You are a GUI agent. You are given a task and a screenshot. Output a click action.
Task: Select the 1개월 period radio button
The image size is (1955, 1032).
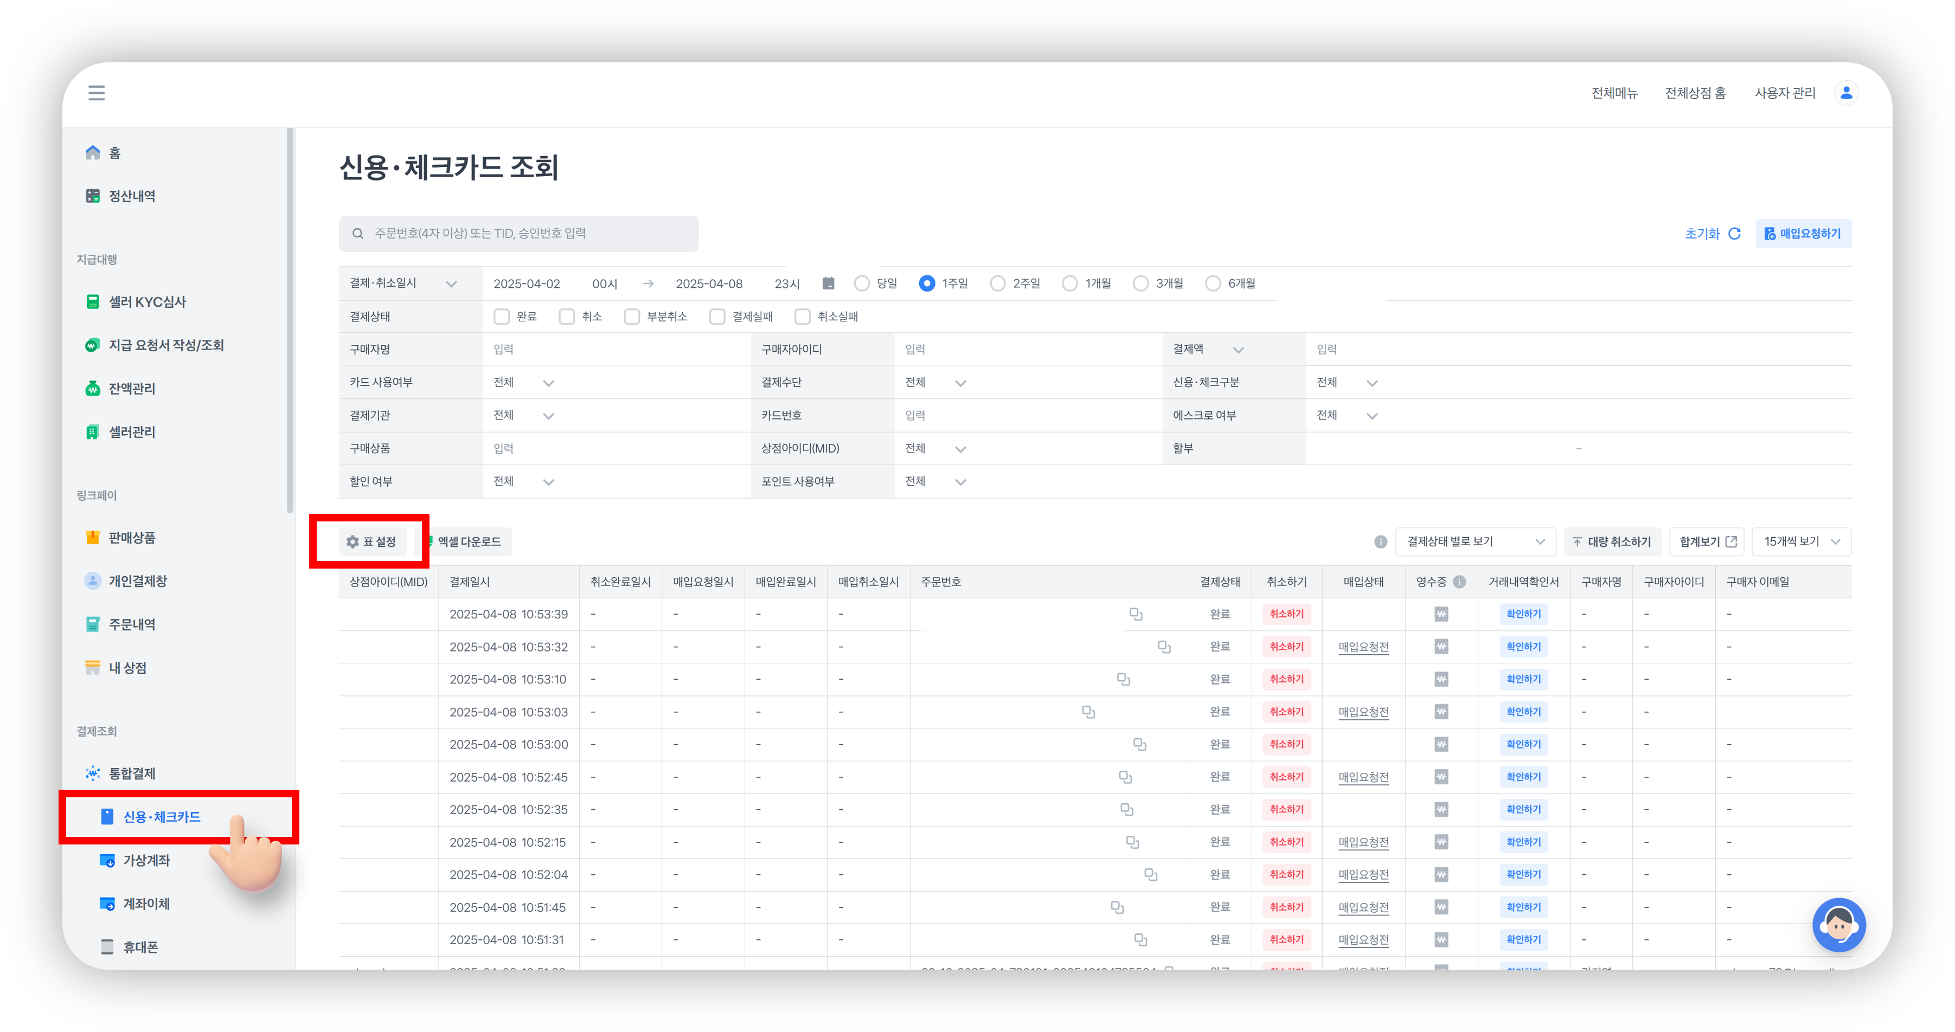point(1069,283)
